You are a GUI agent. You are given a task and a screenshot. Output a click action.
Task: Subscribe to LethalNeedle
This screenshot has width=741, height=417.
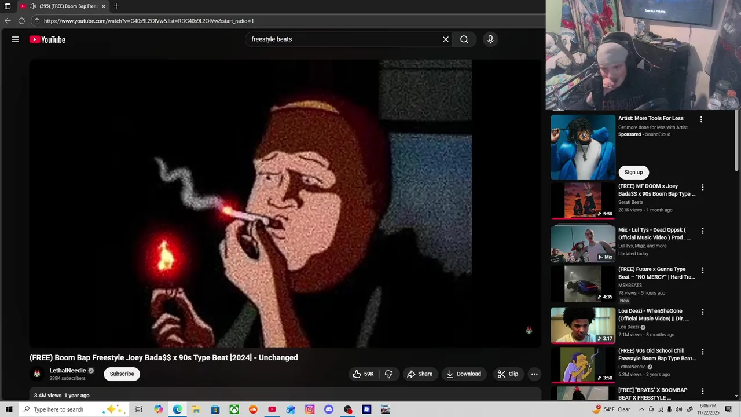pyautogui.click(x=122, y=374)
